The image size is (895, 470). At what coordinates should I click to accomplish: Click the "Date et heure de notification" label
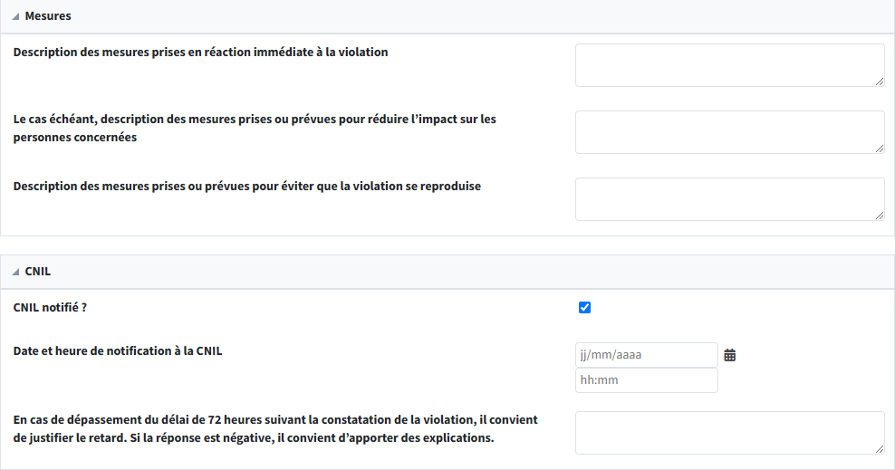tap(118, 351)
